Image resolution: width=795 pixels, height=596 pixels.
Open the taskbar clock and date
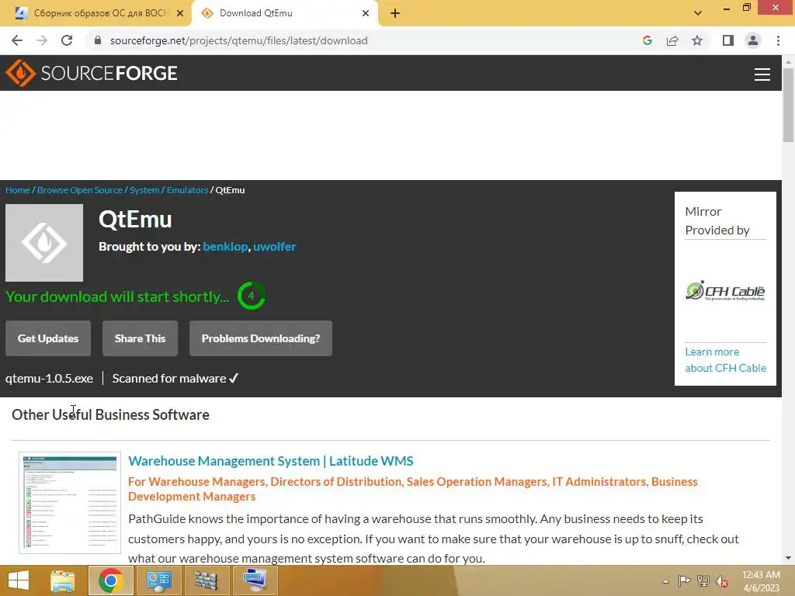click(761, 581)
